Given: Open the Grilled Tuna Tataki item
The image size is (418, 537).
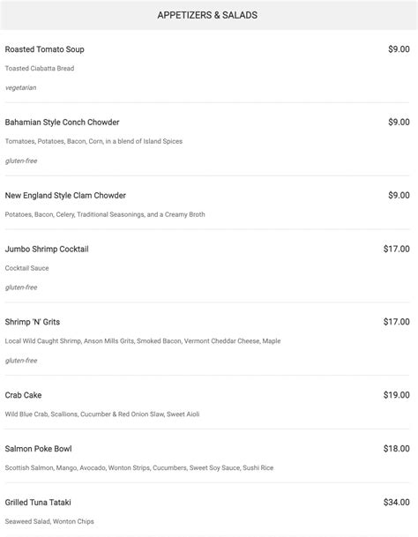Looking at the screenshot, I should point(38,503).
